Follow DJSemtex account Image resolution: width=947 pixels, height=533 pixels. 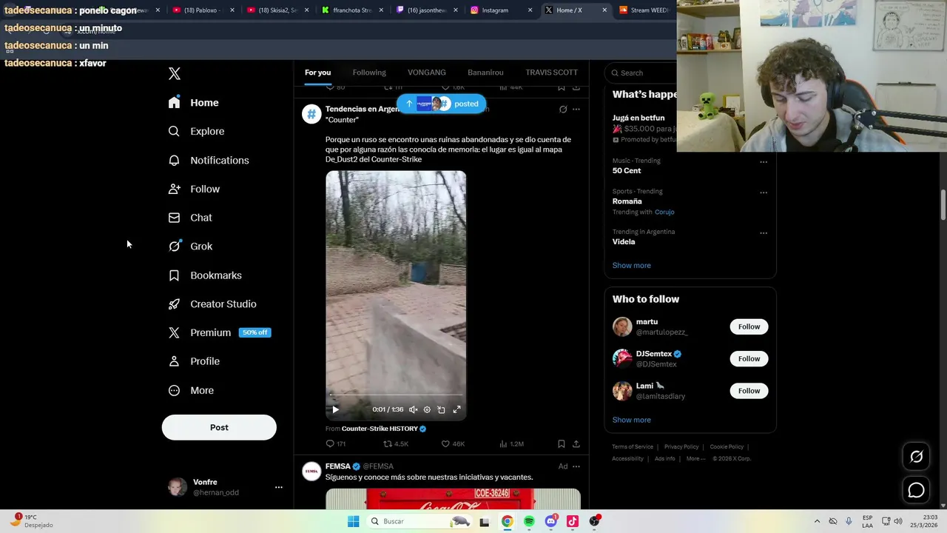pos(749,358)
